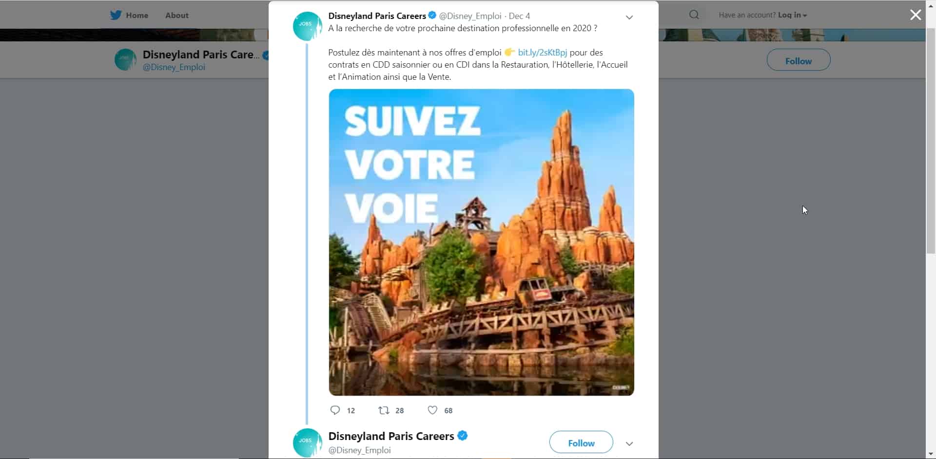
Task: Expand the top tweet options chevron
Action: (x=629, y=18)
